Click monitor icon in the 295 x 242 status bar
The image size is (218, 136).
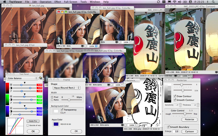point(122,125)
